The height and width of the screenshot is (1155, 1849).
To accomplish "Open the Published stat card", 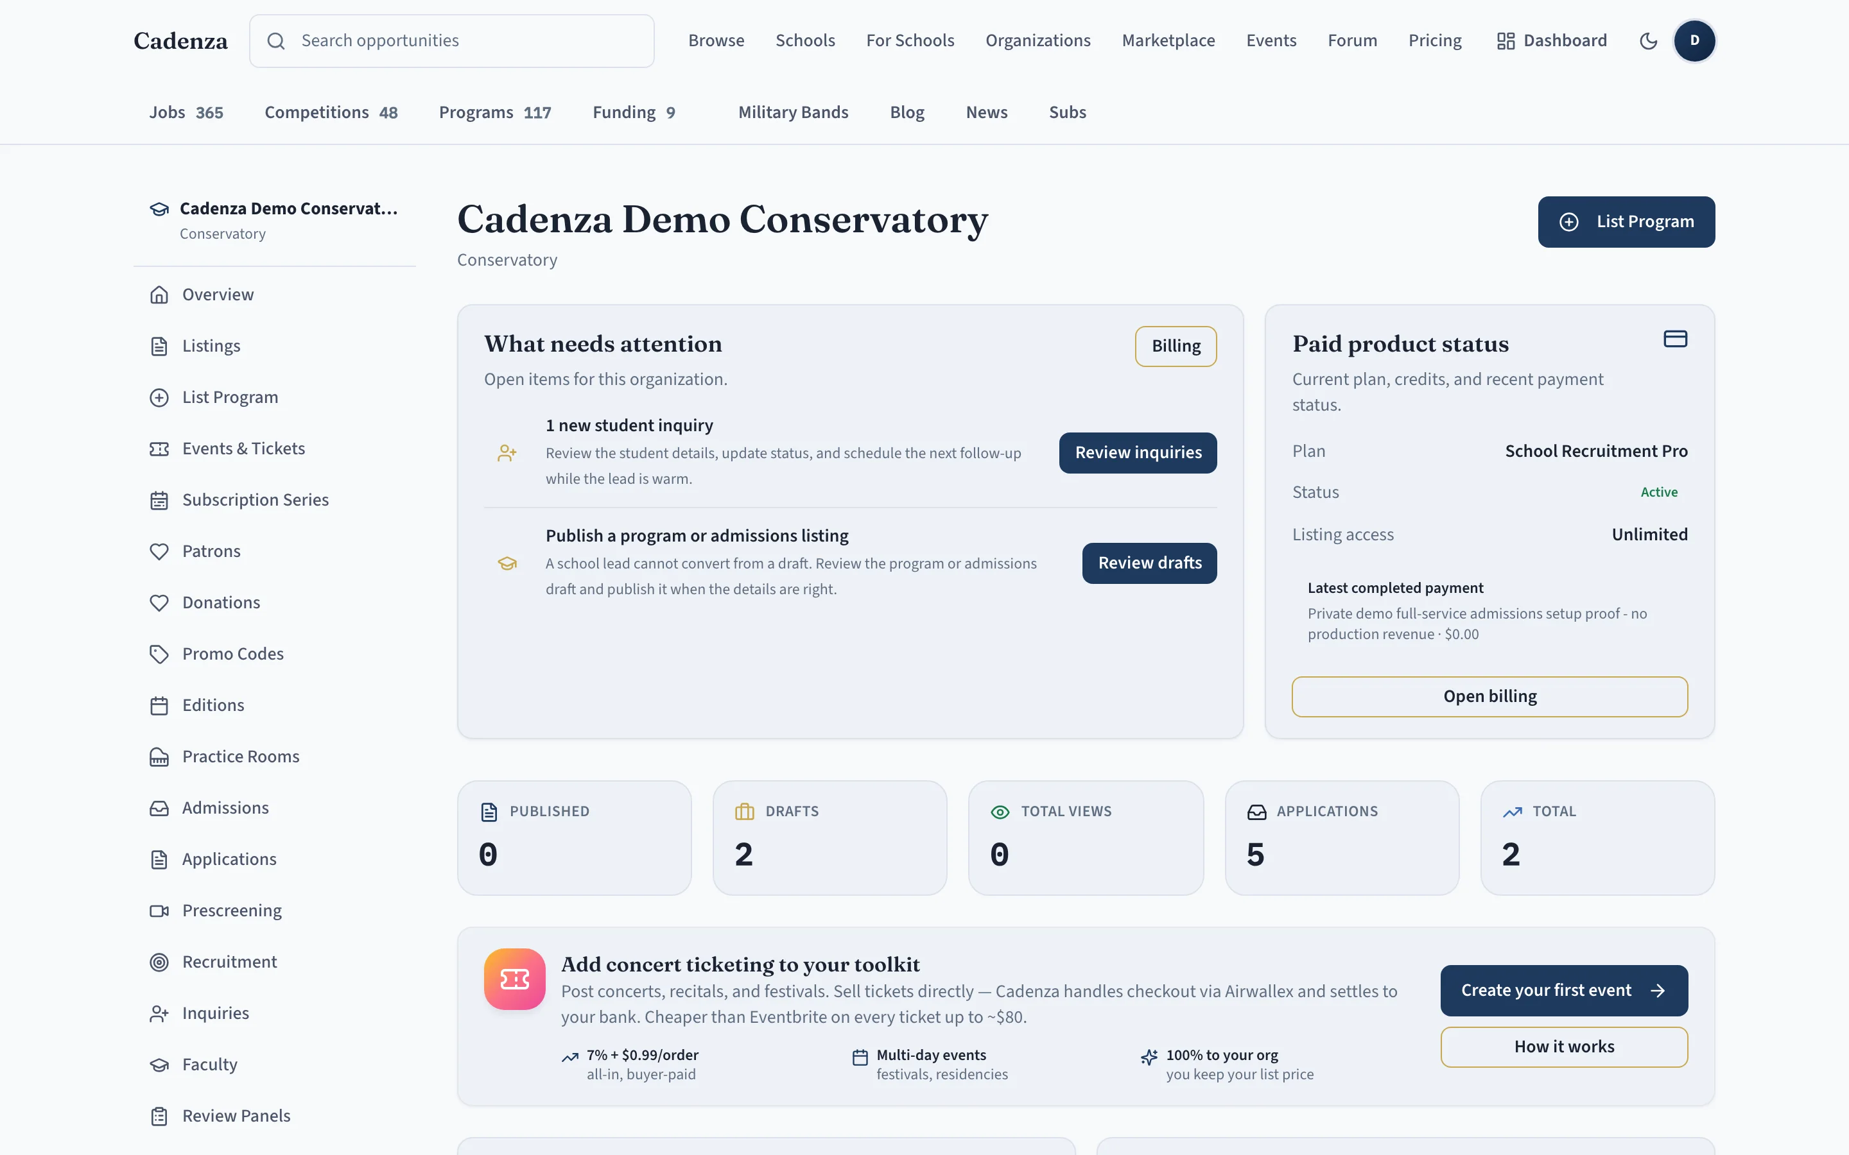I will [x=575, y=838].
